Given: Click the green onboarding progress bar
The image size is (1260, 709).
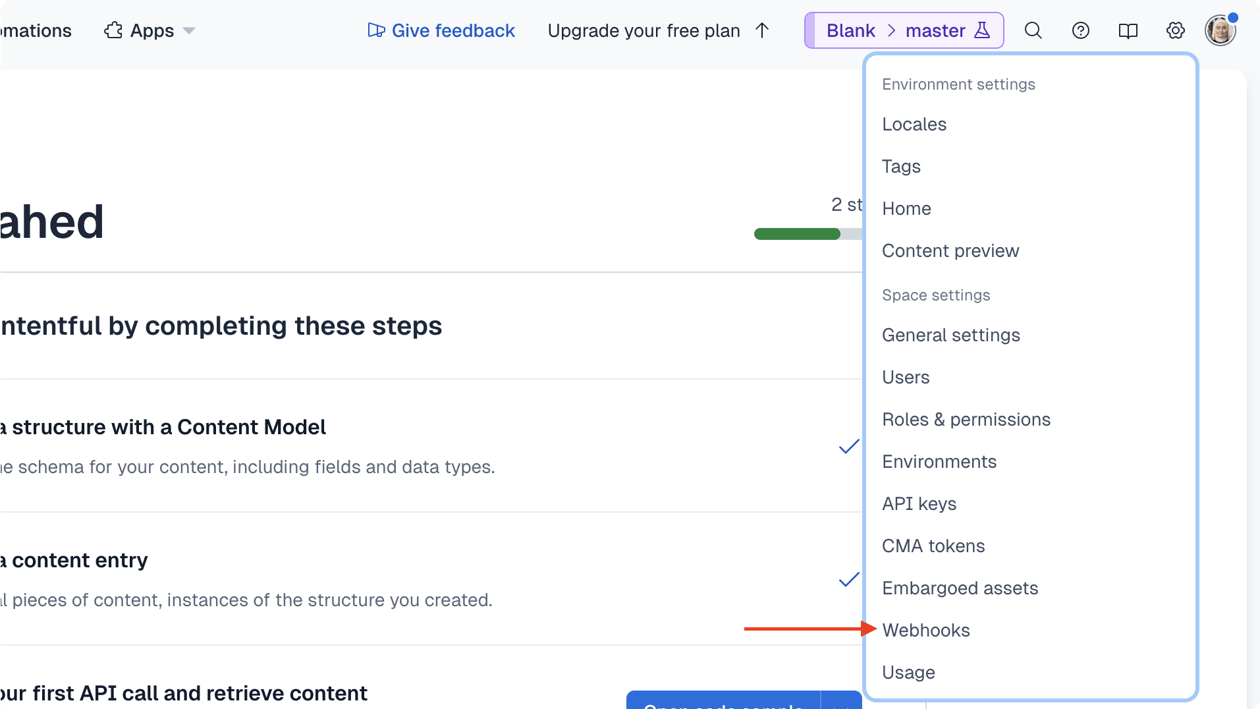Looking at the screenshot, I should 797,234.
